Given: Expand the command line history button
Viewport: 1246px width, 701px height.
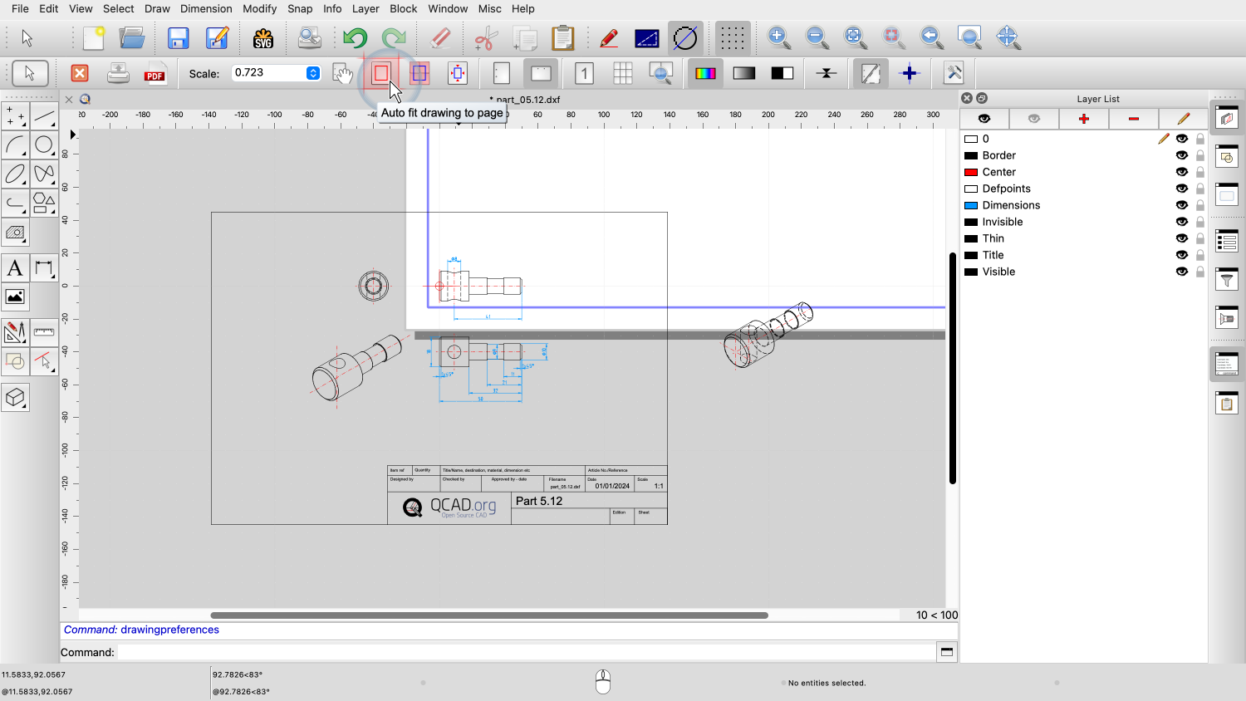Looking at the screenshot, I should pyautogui.click(x=946, y=652).
